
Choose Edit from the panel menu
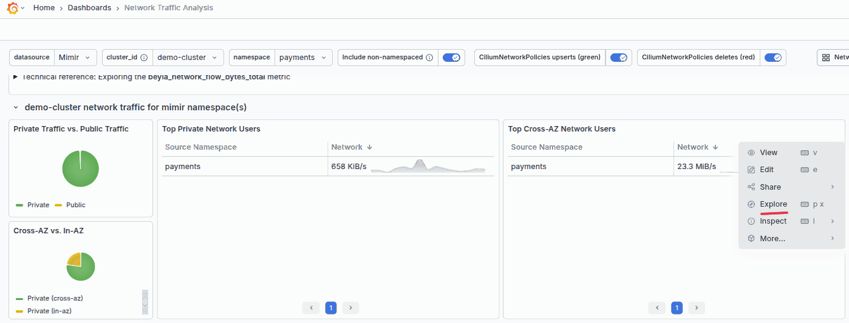coord(791,170)
